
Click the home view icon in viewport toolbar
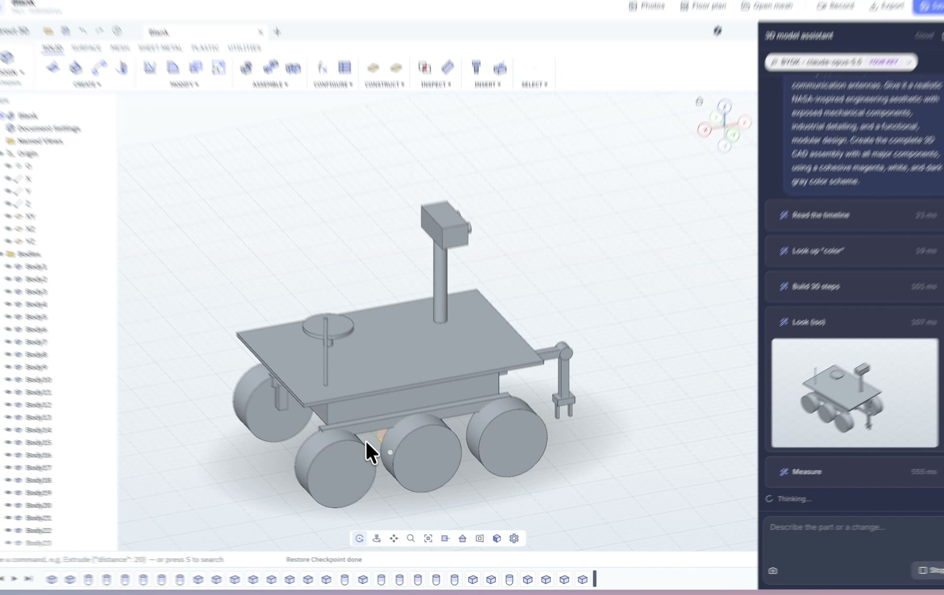[462, 538]
